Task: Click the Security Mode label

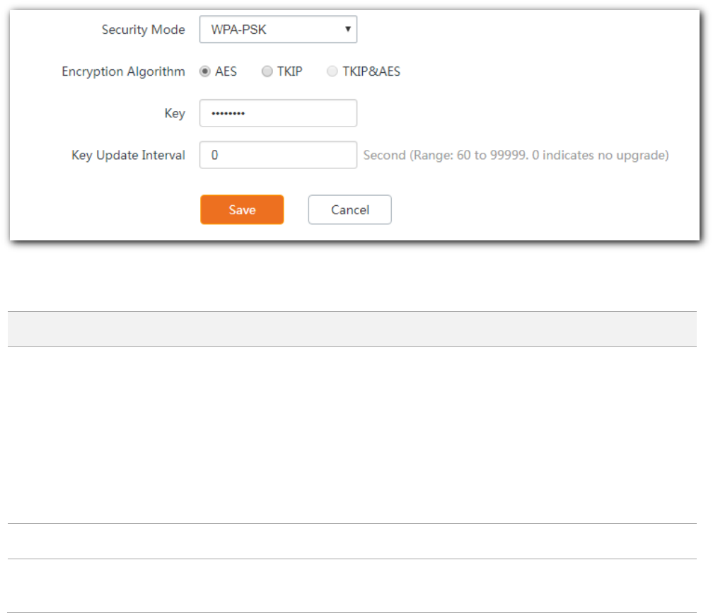Action: click(x=143, y=30)
